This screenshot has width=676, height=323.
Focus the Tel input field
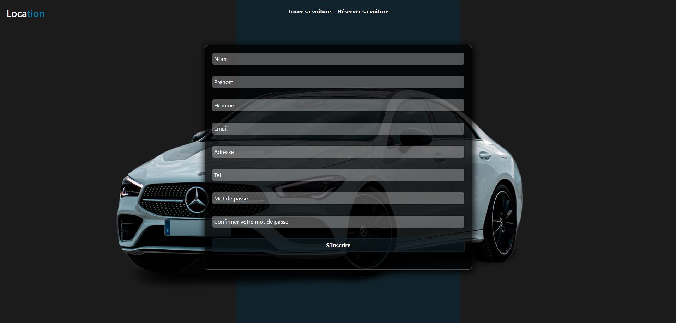(x=338, y=175)
